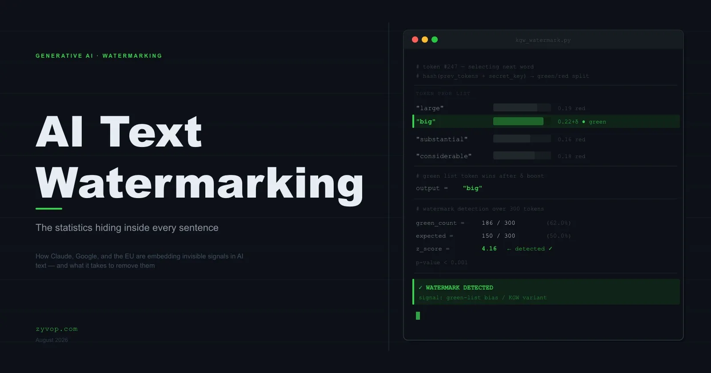Click the green dot beside 'green' label
Screen dimensions: 711x373
pos(583,122)
